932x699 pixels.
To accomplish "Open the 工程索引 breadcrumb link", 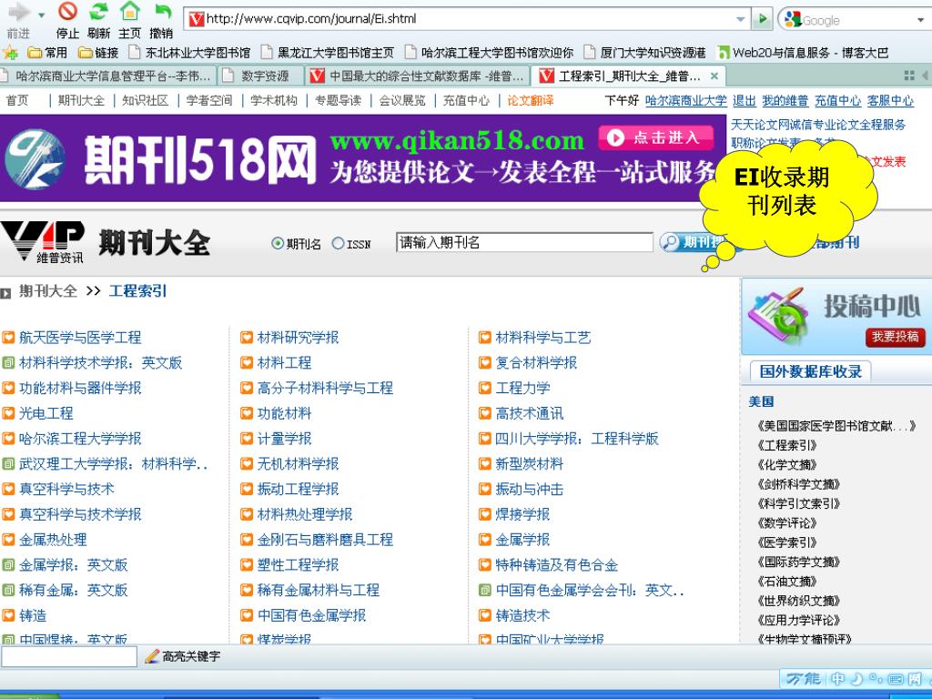I will pyautogui.click(x=138, y=290).
